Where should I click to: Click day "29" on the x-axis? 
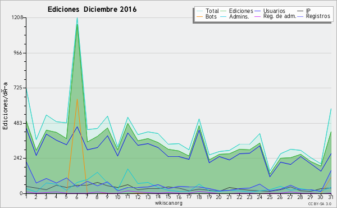(311, 197)
